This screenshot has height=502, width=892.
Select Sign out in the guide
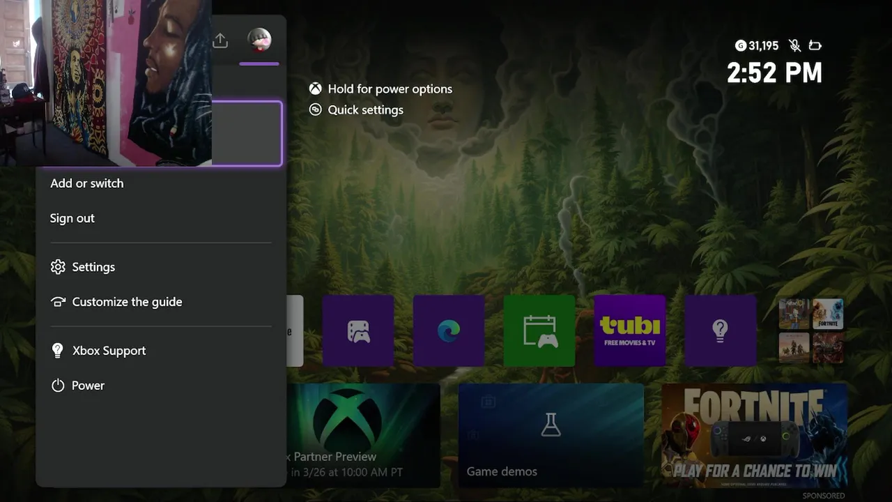[72, 218]
